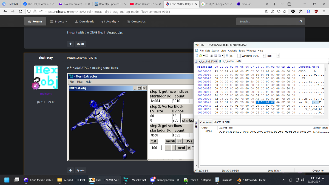Viewport: 329px width, 185px height.
Task: Open the uBlock Origin extension icon
Action: (316, 11)
